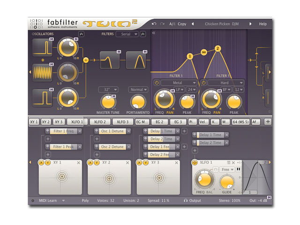Open the Chicken Picken DJM preset menu

pos(222,24)
